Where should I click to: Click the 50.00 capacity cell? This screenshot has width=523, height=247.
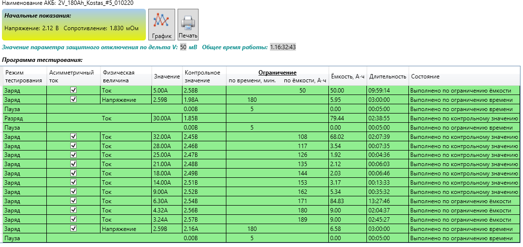point(348,90)
